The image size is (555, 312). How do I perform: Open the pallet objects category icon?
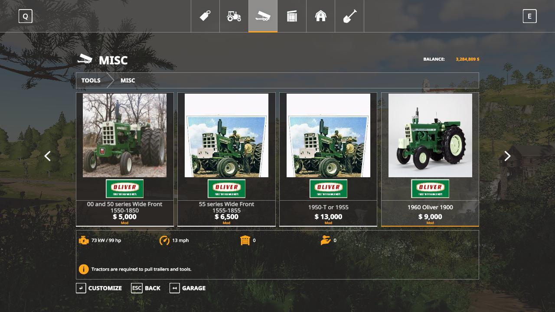pyautogui.click(x=292, y=16)
